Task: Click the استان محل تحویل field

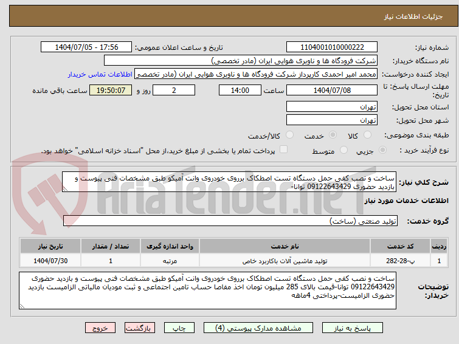Action: [x=332, y=107]
